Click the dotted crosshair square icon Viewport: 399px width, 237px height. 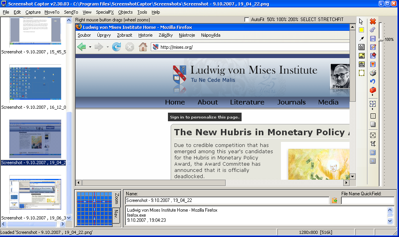coord(373,116)
